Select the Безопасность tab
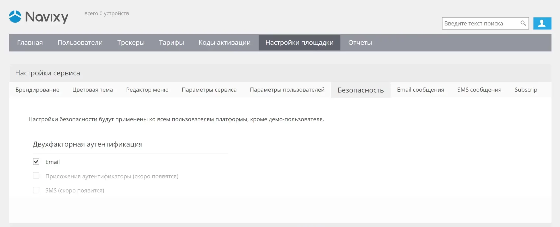The width and height of the screenshot is (560, 227). coord(360,90)
